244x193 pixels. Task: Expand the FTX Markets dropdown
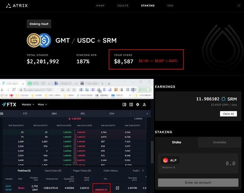(x=28, y=105)
